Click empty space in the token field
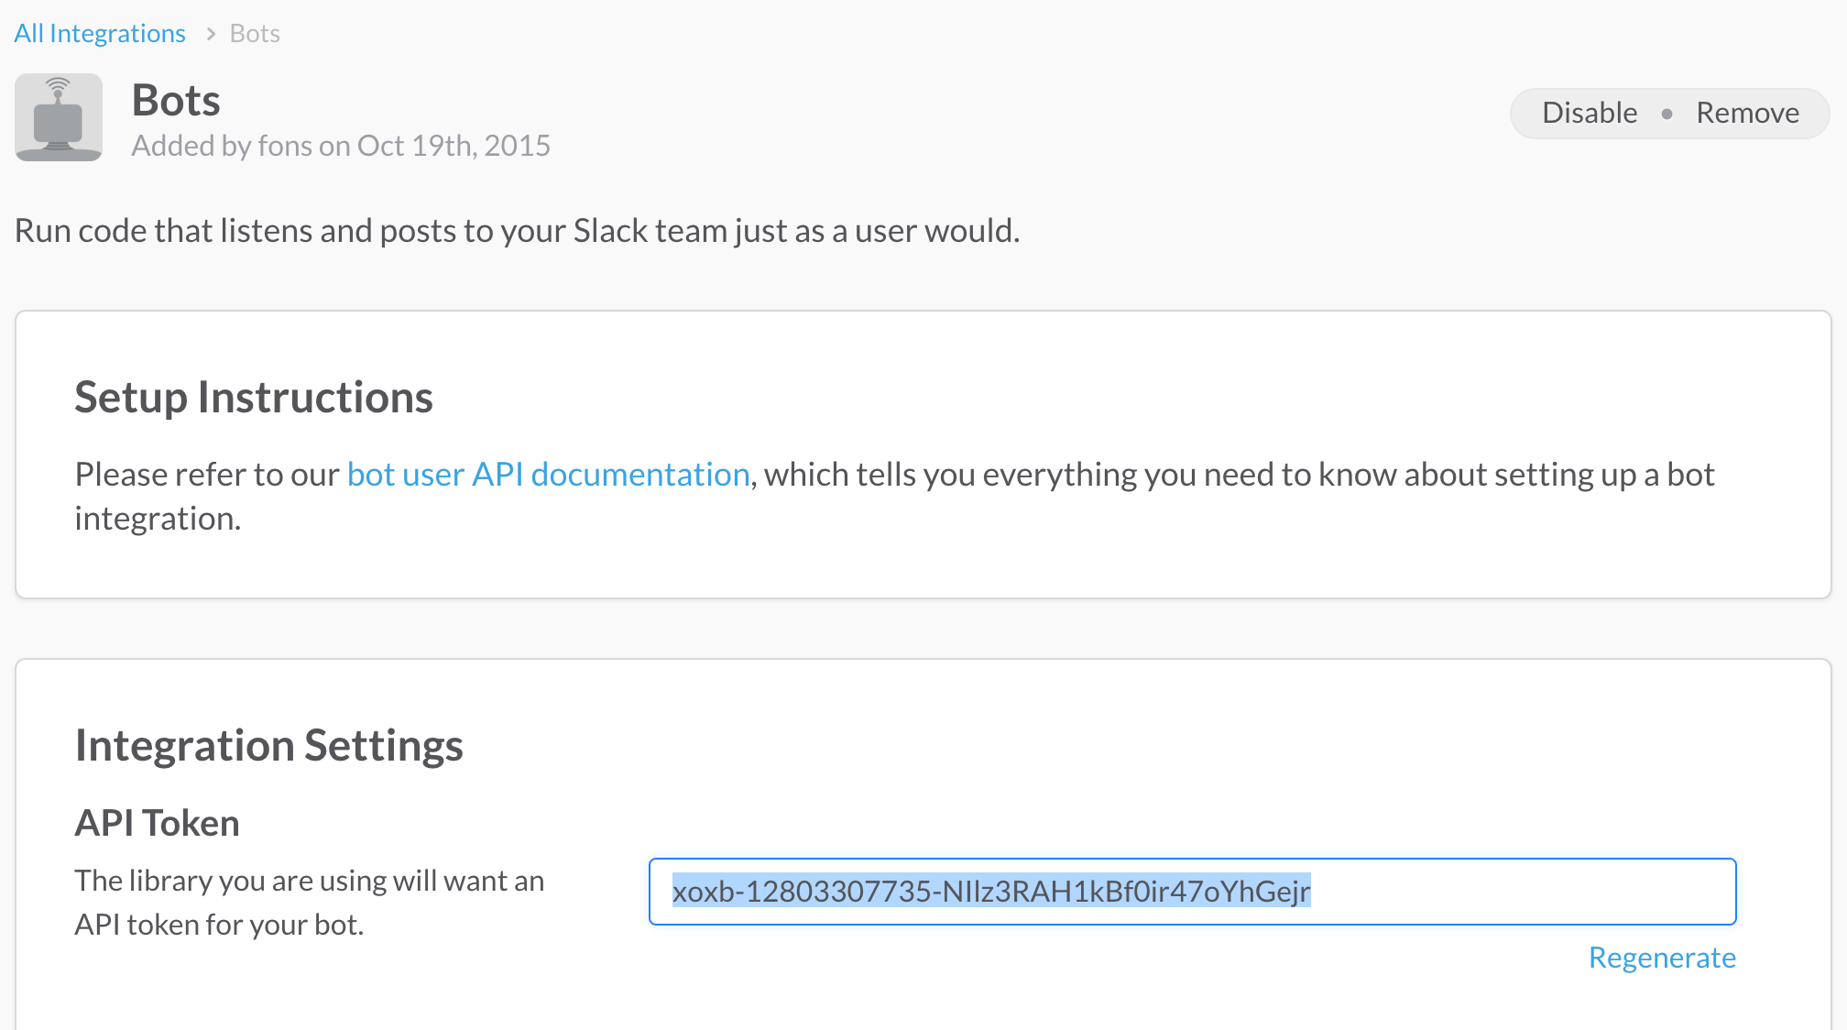Viewport: 1847px width, 1030px height. [1521, 891]
